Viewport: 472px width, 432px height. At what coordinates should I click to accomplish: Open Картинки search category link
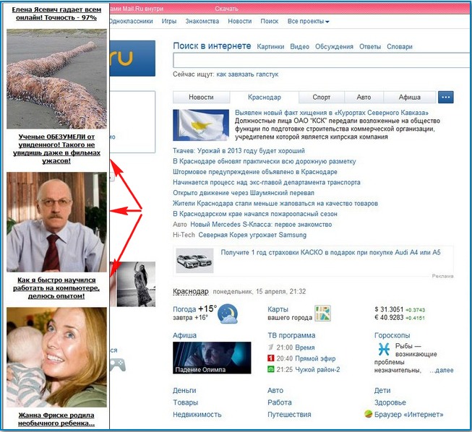click(x=270, y=47)
